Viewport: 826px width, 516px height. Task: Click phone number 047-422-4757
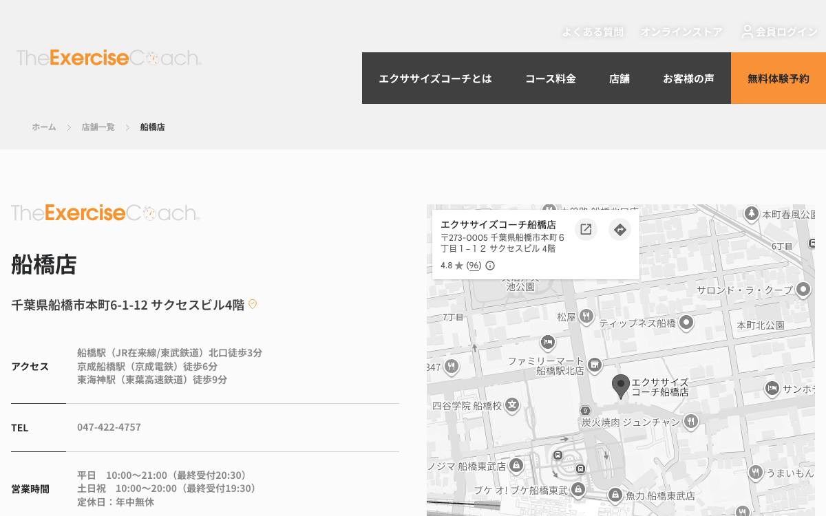pyautogui.click(x=109, y=427)
